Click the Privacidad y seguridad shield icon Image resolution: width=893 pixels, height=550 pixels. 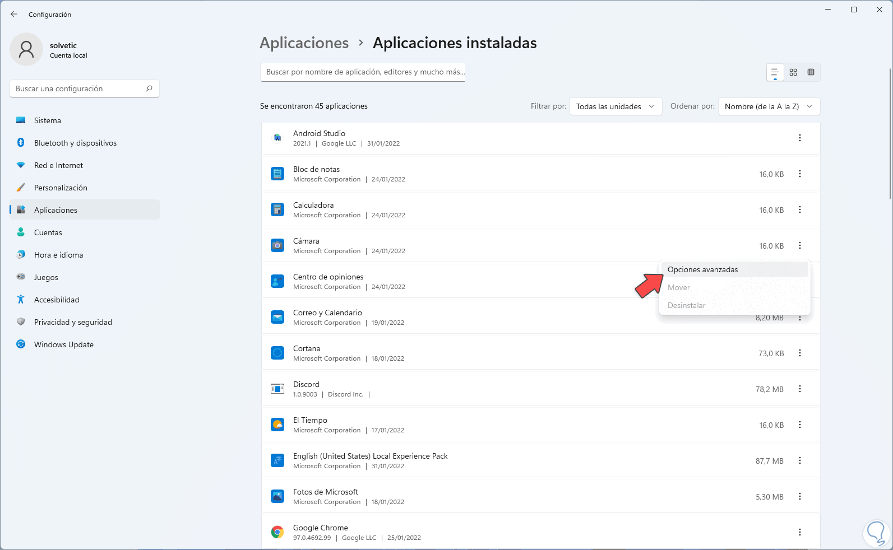(x=21, y=322)
